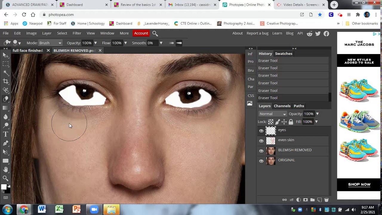Select the Type tool
Screen dimensions: 382x215
click(x=6, y=134)
